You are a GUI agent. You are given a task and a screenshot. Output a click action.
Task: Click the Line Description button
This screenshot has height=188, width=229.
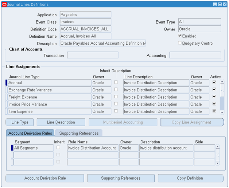(x=61, y=122)
